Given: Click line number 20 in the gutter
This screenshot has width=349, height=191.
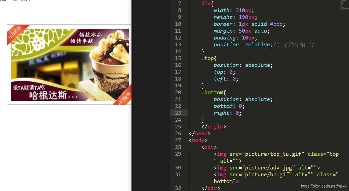Looking at the screenshot, I should [x=178, y=92].
